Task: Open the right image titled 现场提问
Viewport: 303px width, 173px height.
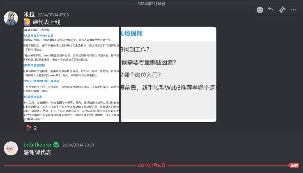Action: click(x=168, y=74)
